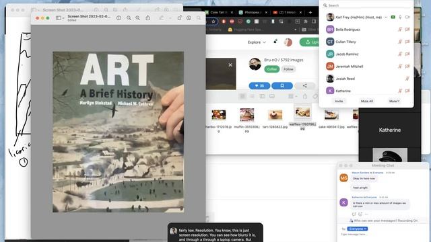Like the image with the heart button
Screen dimensions: 431x242
pos(259,86)
